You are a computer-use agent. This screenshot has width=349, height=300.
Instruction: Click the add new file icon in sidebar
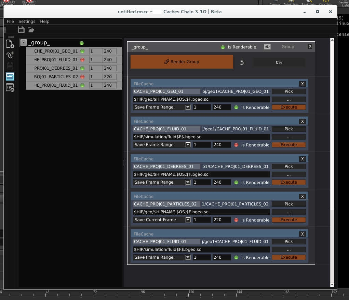click(x=10, y=44)
